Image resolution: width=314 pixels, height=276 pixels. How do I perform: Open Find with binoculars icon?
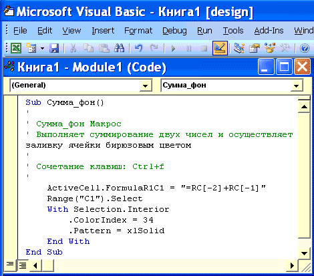[x=120, y=48]
